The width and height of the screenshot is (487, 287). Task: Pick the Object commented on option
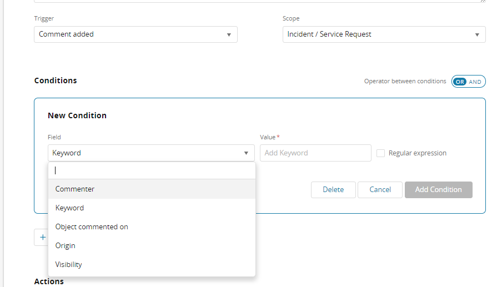click(92, 227)
